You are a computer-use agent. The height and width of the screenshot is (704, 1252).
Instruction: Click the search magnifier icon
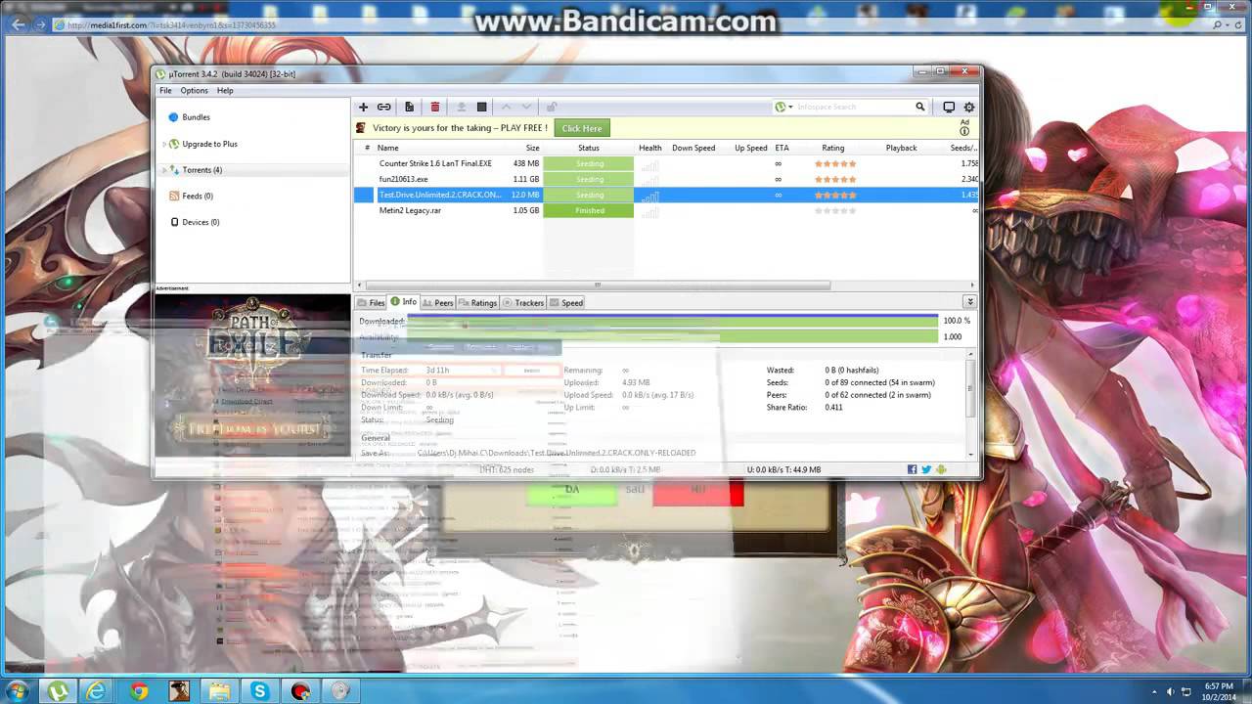pyautogui.click(x=920, y=107)
